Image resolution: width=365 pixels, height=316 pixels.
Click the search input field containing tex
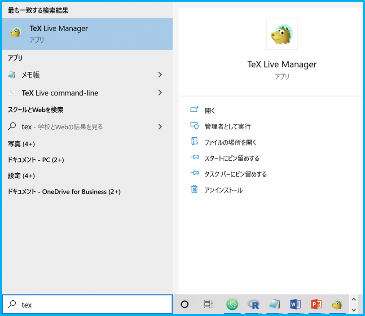[88, 304]
